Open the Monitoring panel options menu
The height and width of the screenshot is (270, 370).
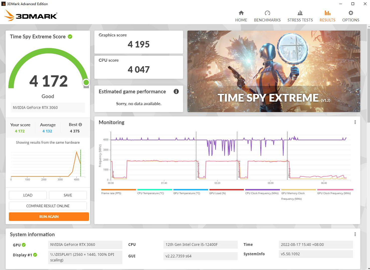point(355,122)
